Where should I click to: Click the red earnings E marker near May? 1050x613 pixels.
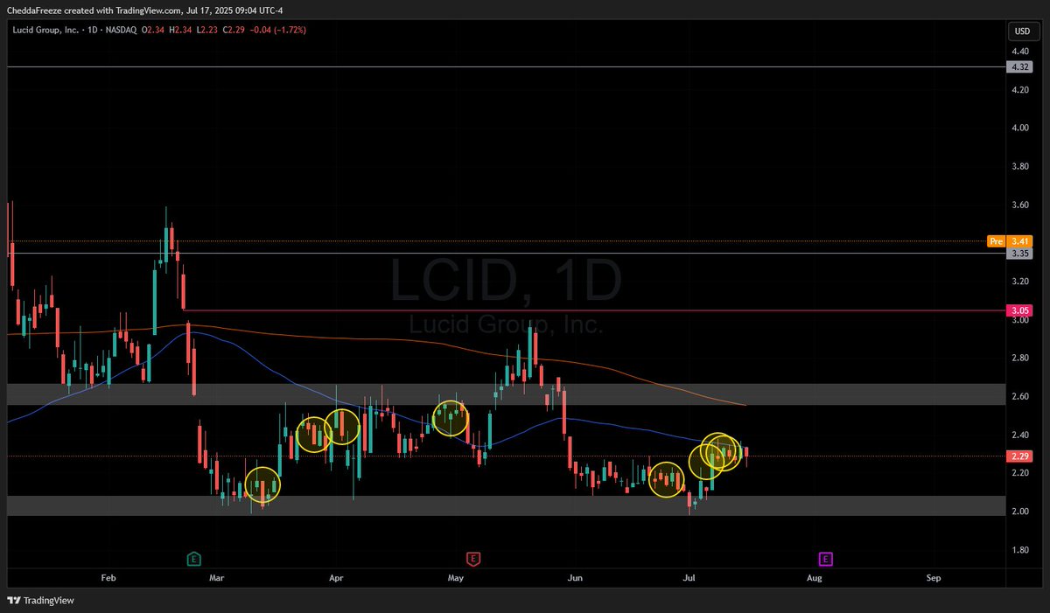coord(472,558)
